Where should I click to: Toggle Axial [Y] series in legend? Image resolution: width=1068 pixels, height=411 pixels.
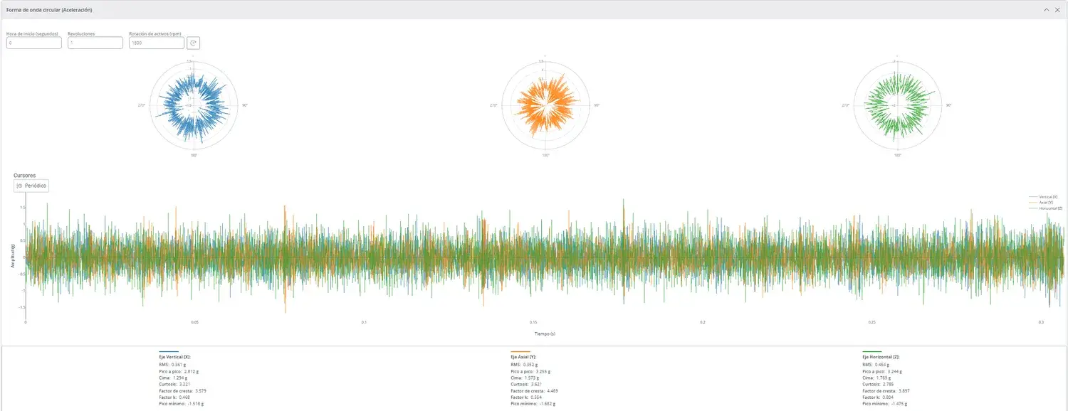point(1043,202)
